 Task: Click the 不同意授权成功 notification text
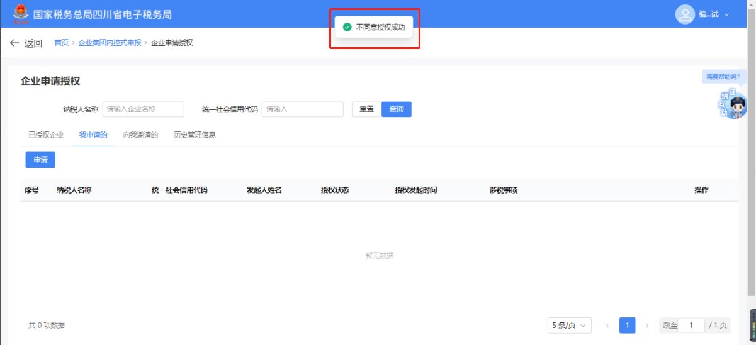[x=380, y=27]
